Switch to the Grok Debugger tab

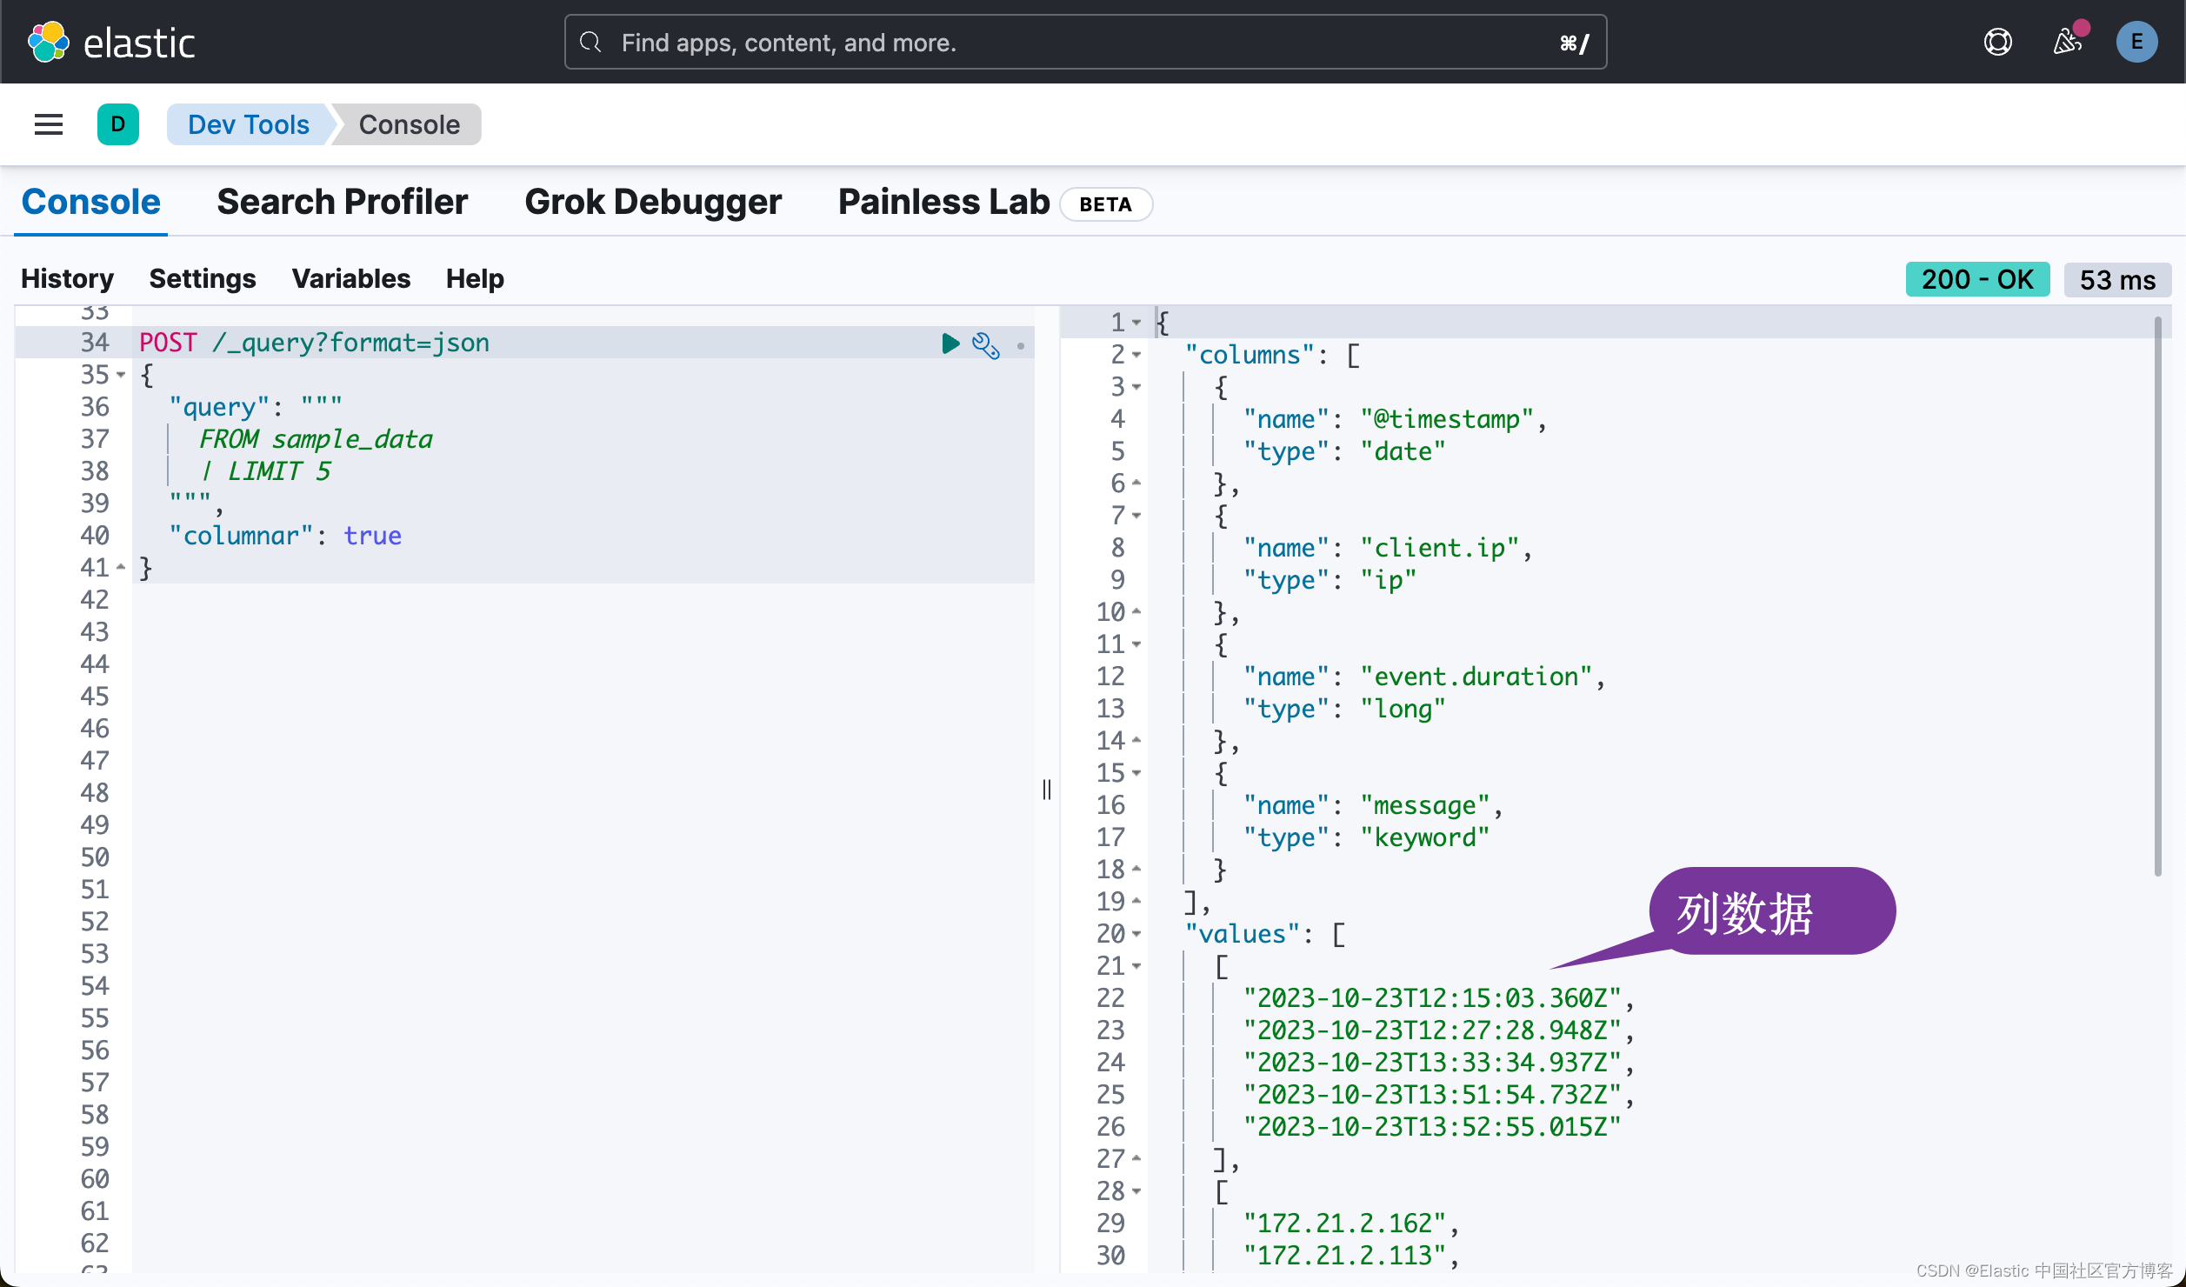pos(652,202)
